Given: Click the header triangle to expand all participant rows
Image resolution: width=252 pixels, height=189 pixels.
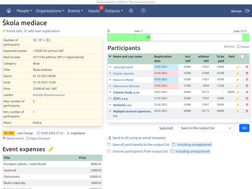Looking at the screenshot, I should [x=110, y=56].
